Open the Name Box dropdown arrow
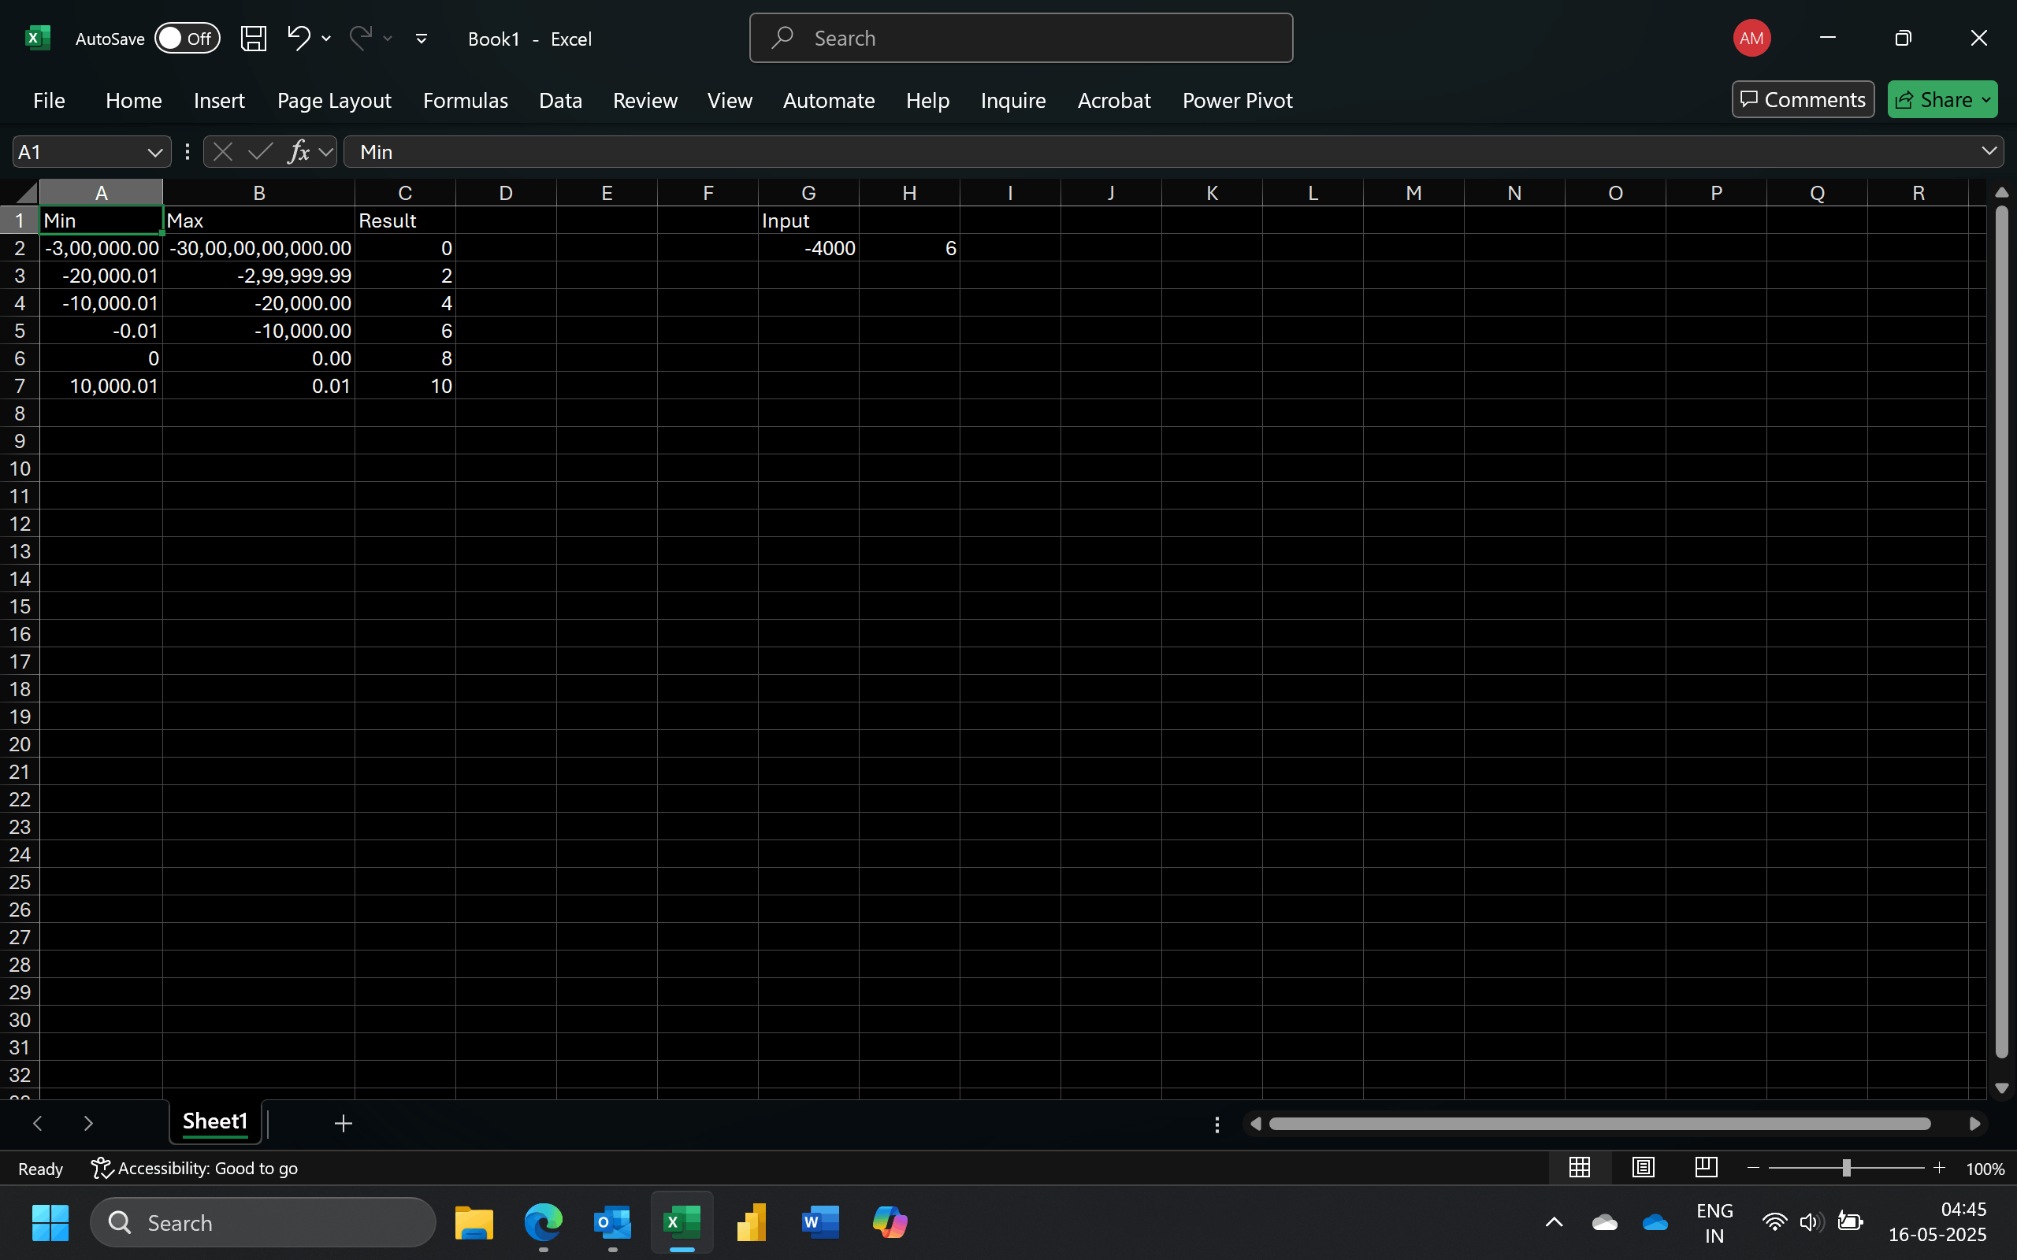Screen dimensions: 2017x1260 154,152
